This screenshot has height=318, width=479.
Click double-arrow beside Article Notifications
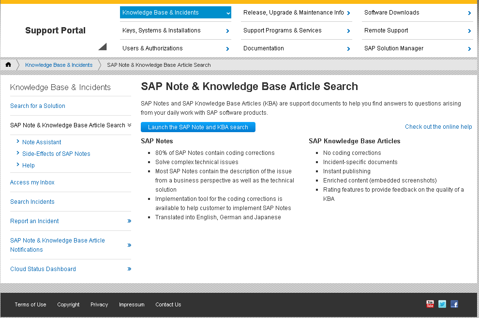tap(129, 245)
